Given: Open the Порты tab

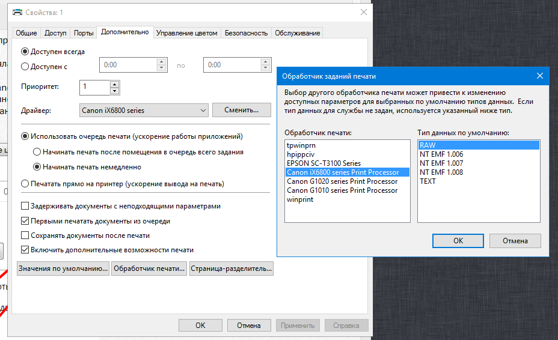Looking at the screenshot, I should click(x=84, y=32).
